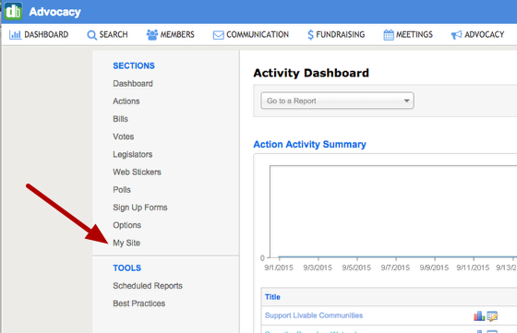
Task: Open Web Stickers section
Action: [137, 172]
